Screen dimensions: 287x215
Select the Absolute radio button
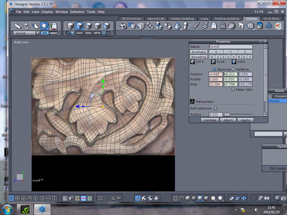pos(214,69)
